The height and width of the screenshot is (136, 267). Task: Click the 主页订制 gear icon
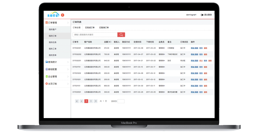[47, 84]
